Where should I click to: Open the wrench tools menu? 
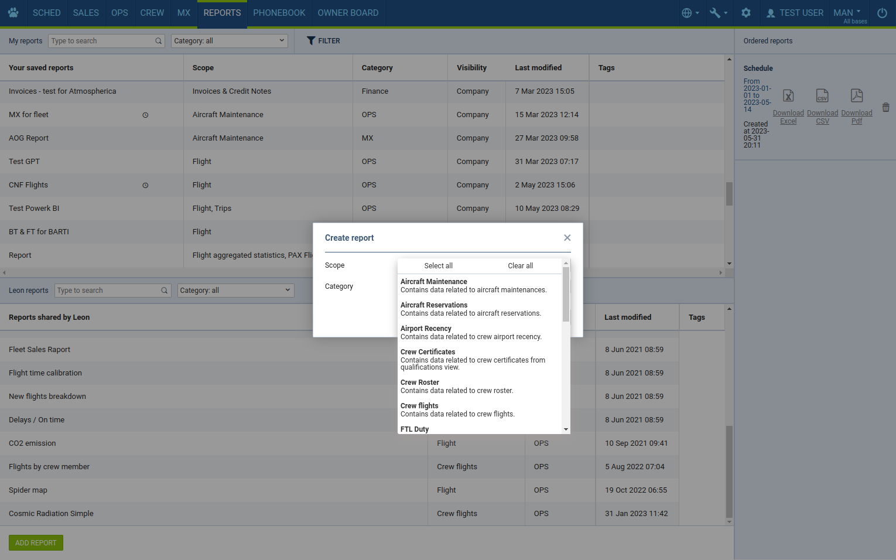[x=718, y=13]
